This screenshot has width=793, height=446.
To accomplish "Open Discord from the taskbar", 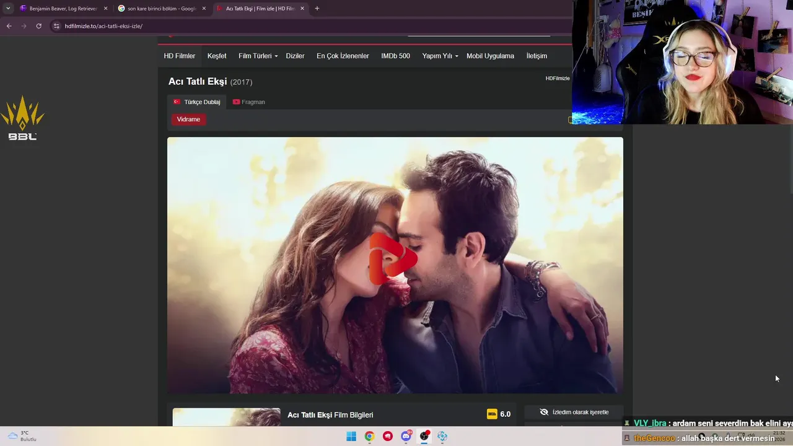I will tap(406, 436).
